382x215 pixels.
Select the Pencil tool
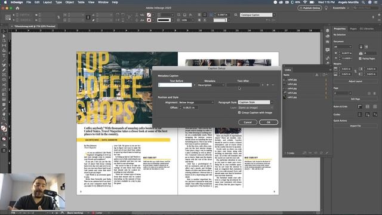pyautogui.click(x=4, y=70)
